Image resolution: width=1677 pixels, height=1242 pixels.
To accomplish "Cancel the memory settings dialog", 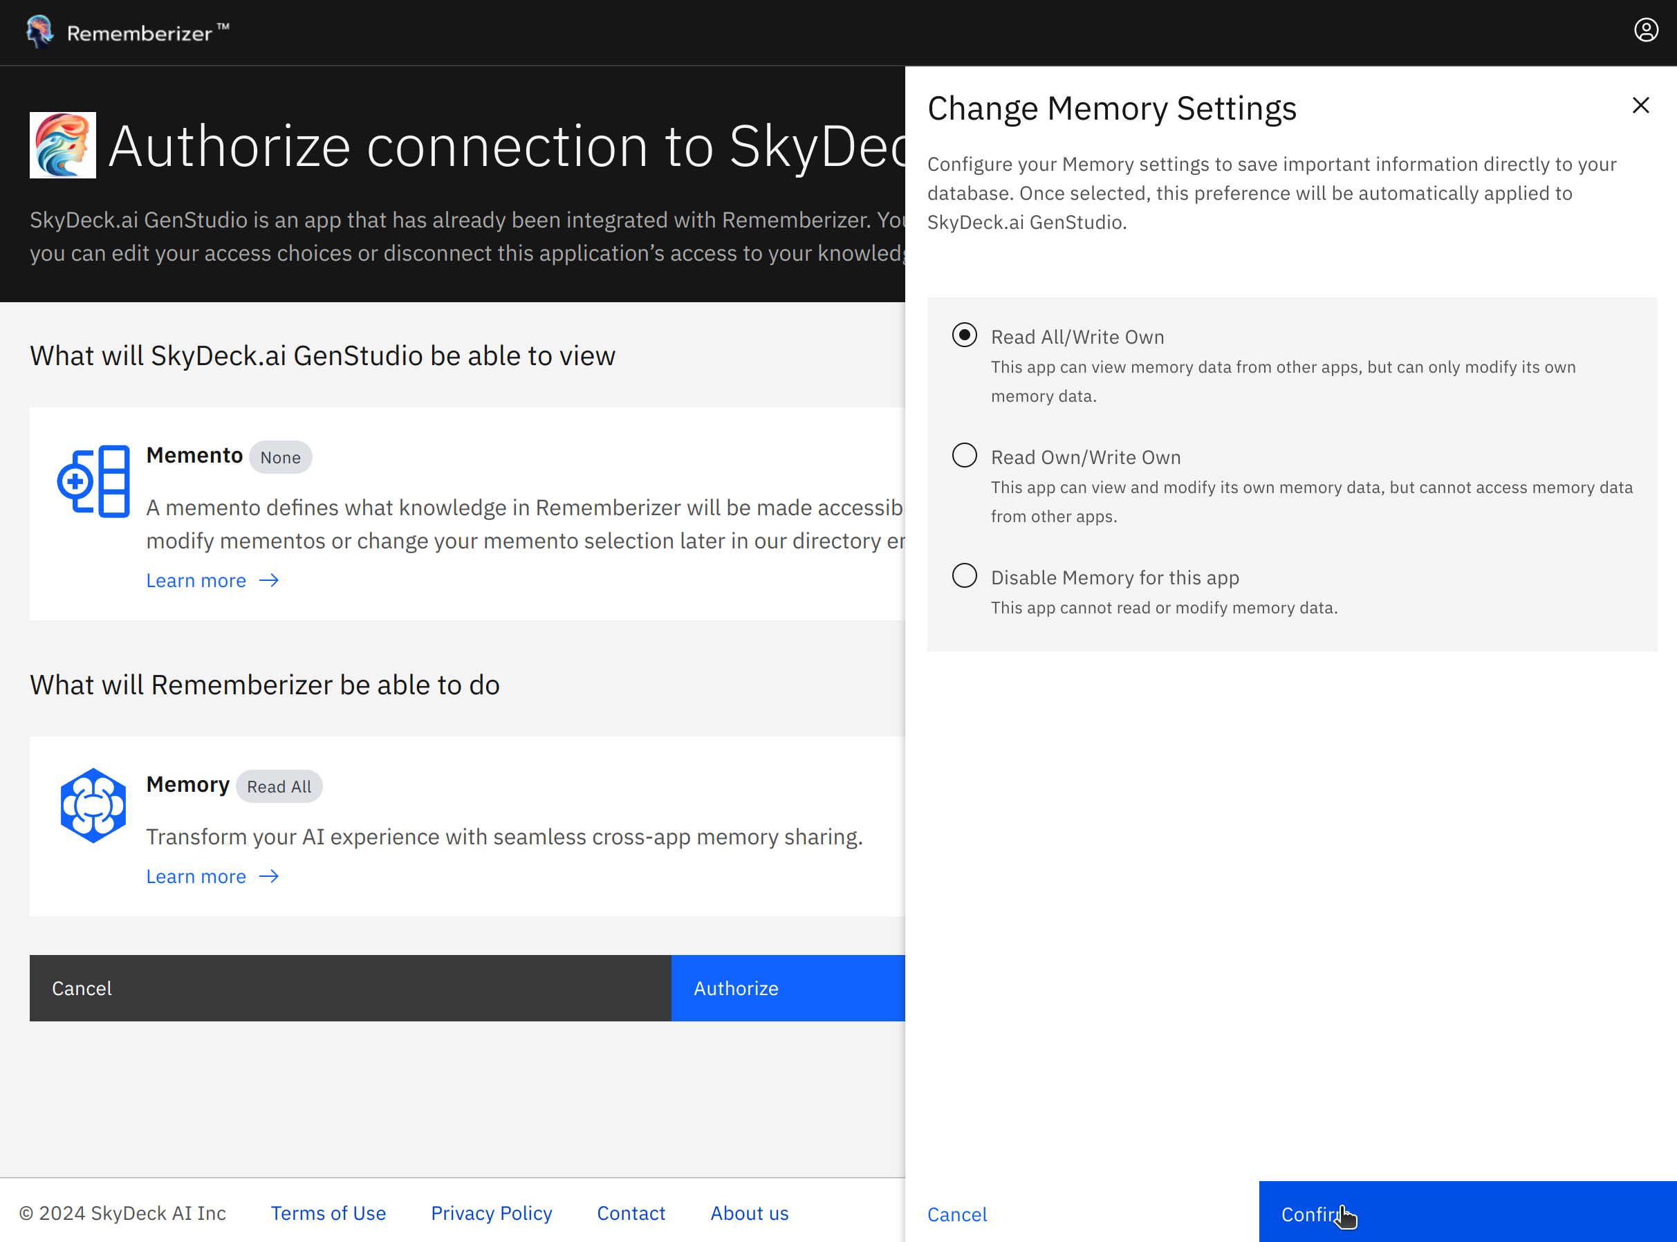I will (x=957, y=1215).
